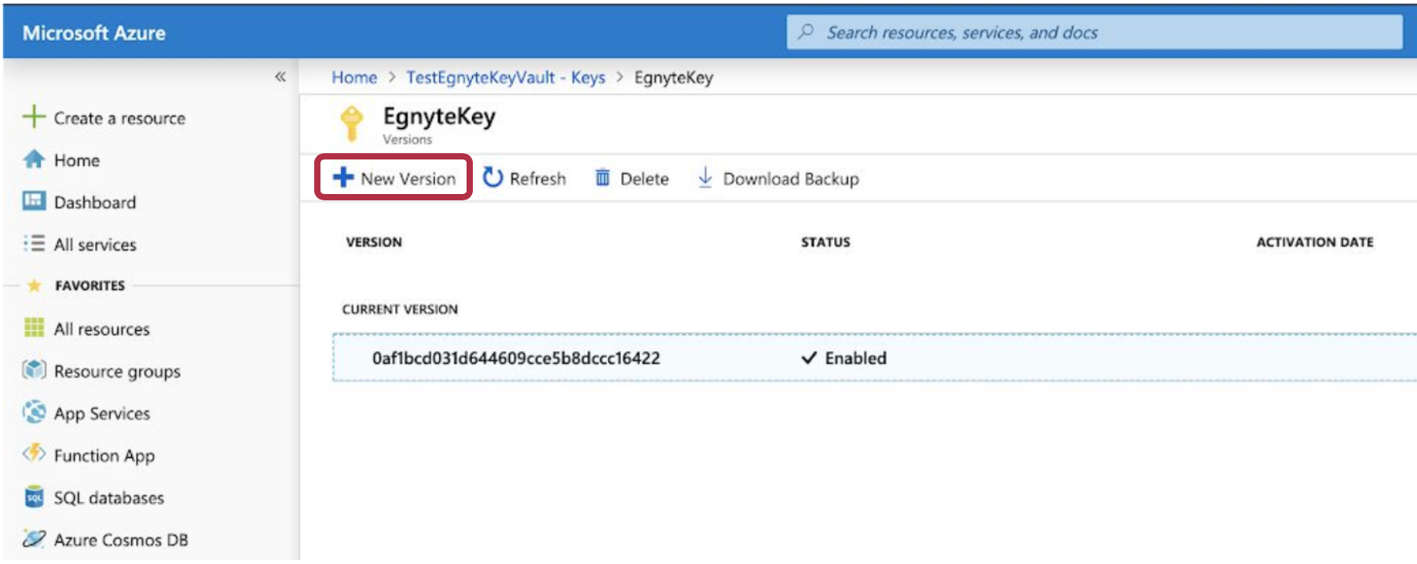Viewport: 1417px width, 564px height.
Task: Create a New Version of key
Action: point(394,178)
